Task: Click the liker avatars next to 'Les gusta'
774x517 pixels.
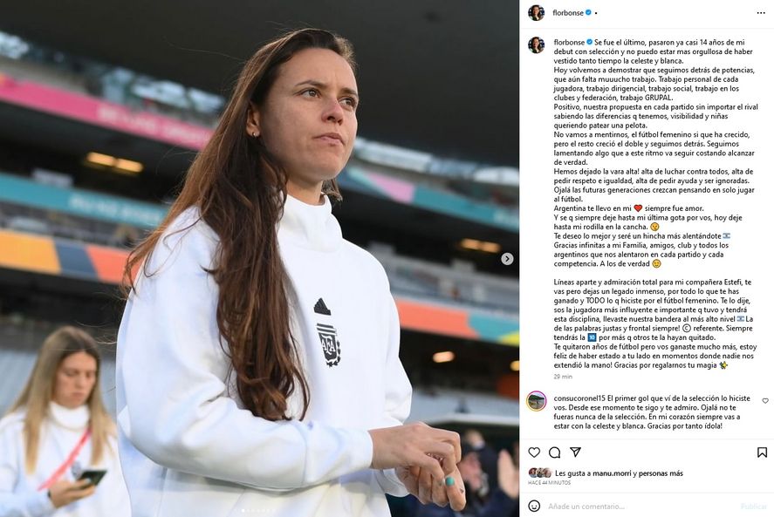Action: (x=539, y=473)
